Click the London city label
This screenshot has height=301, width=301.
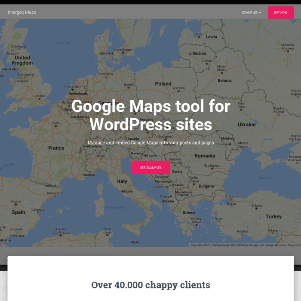pyautogui.click(x=40, y=96)
